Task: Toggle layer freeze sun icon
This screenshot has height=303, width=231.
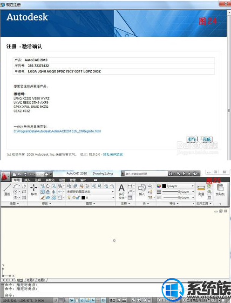Action: click(74, 198)
